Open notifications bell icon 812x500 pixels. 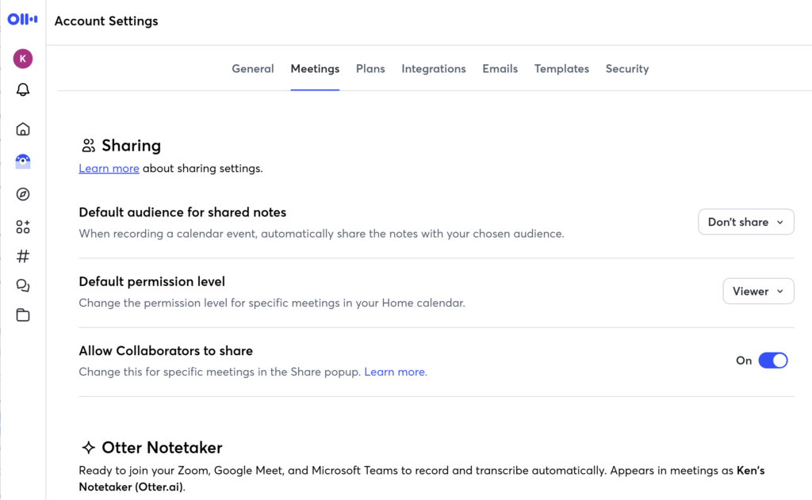23,90
